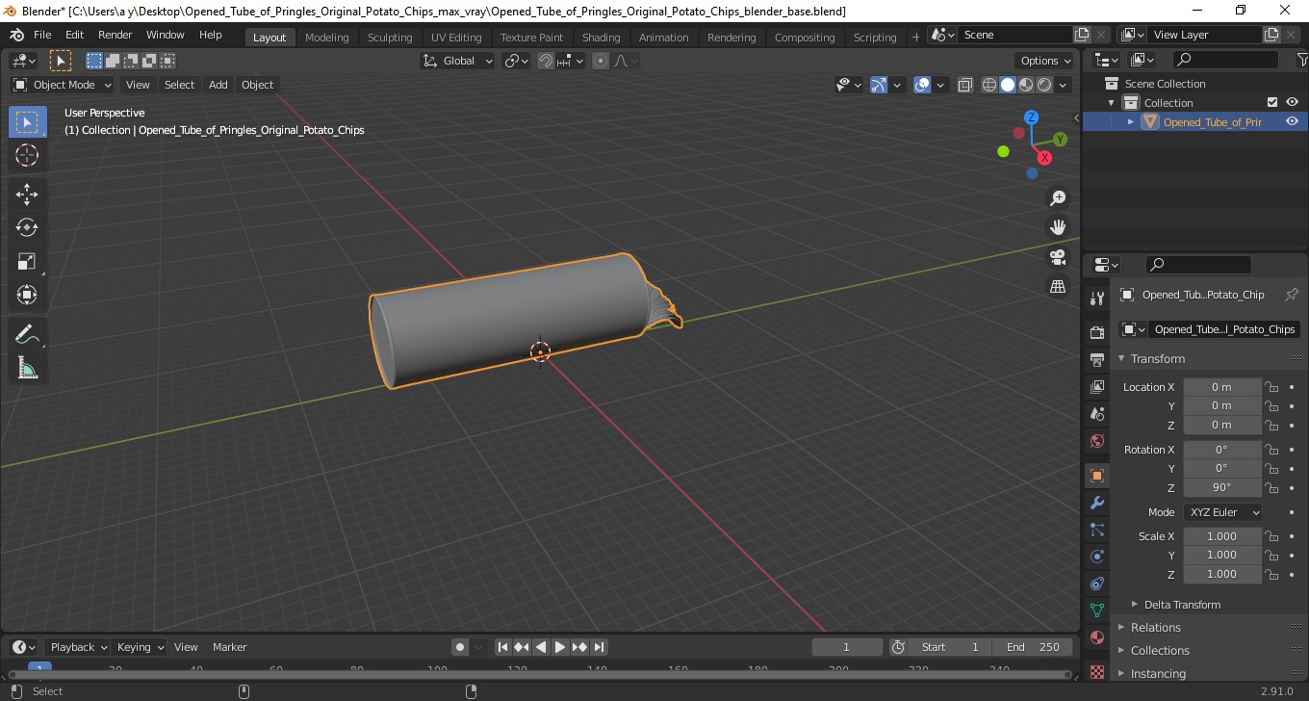Open Output properties tab
The height and width of the screenshot is (701, 1309).
pos(1096,360)
